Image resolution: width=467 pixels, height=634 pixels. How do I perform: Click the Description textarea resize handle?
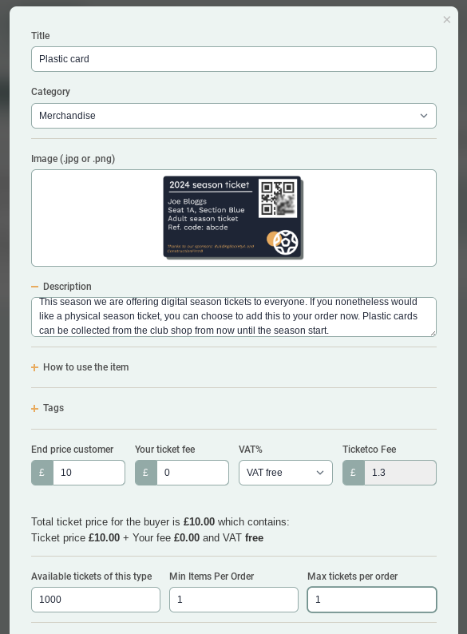[433, 334]
